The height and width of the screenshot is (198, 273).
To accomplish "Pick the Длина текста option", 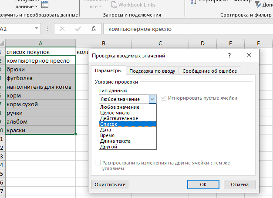I will pyautogui.click(x=115, y=141).
